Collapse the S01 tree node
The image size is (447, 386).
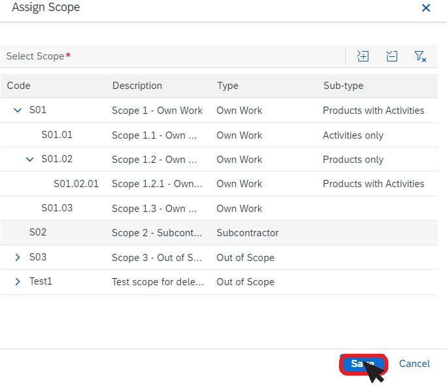click(x=18, y=110)
